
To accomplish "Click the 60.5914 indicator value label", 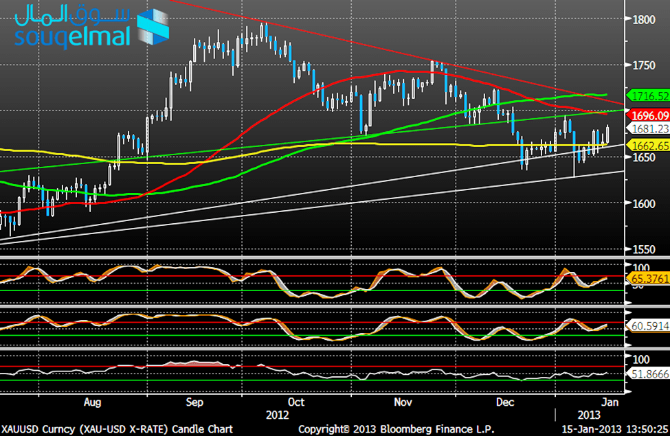I will tap(648, 326).
